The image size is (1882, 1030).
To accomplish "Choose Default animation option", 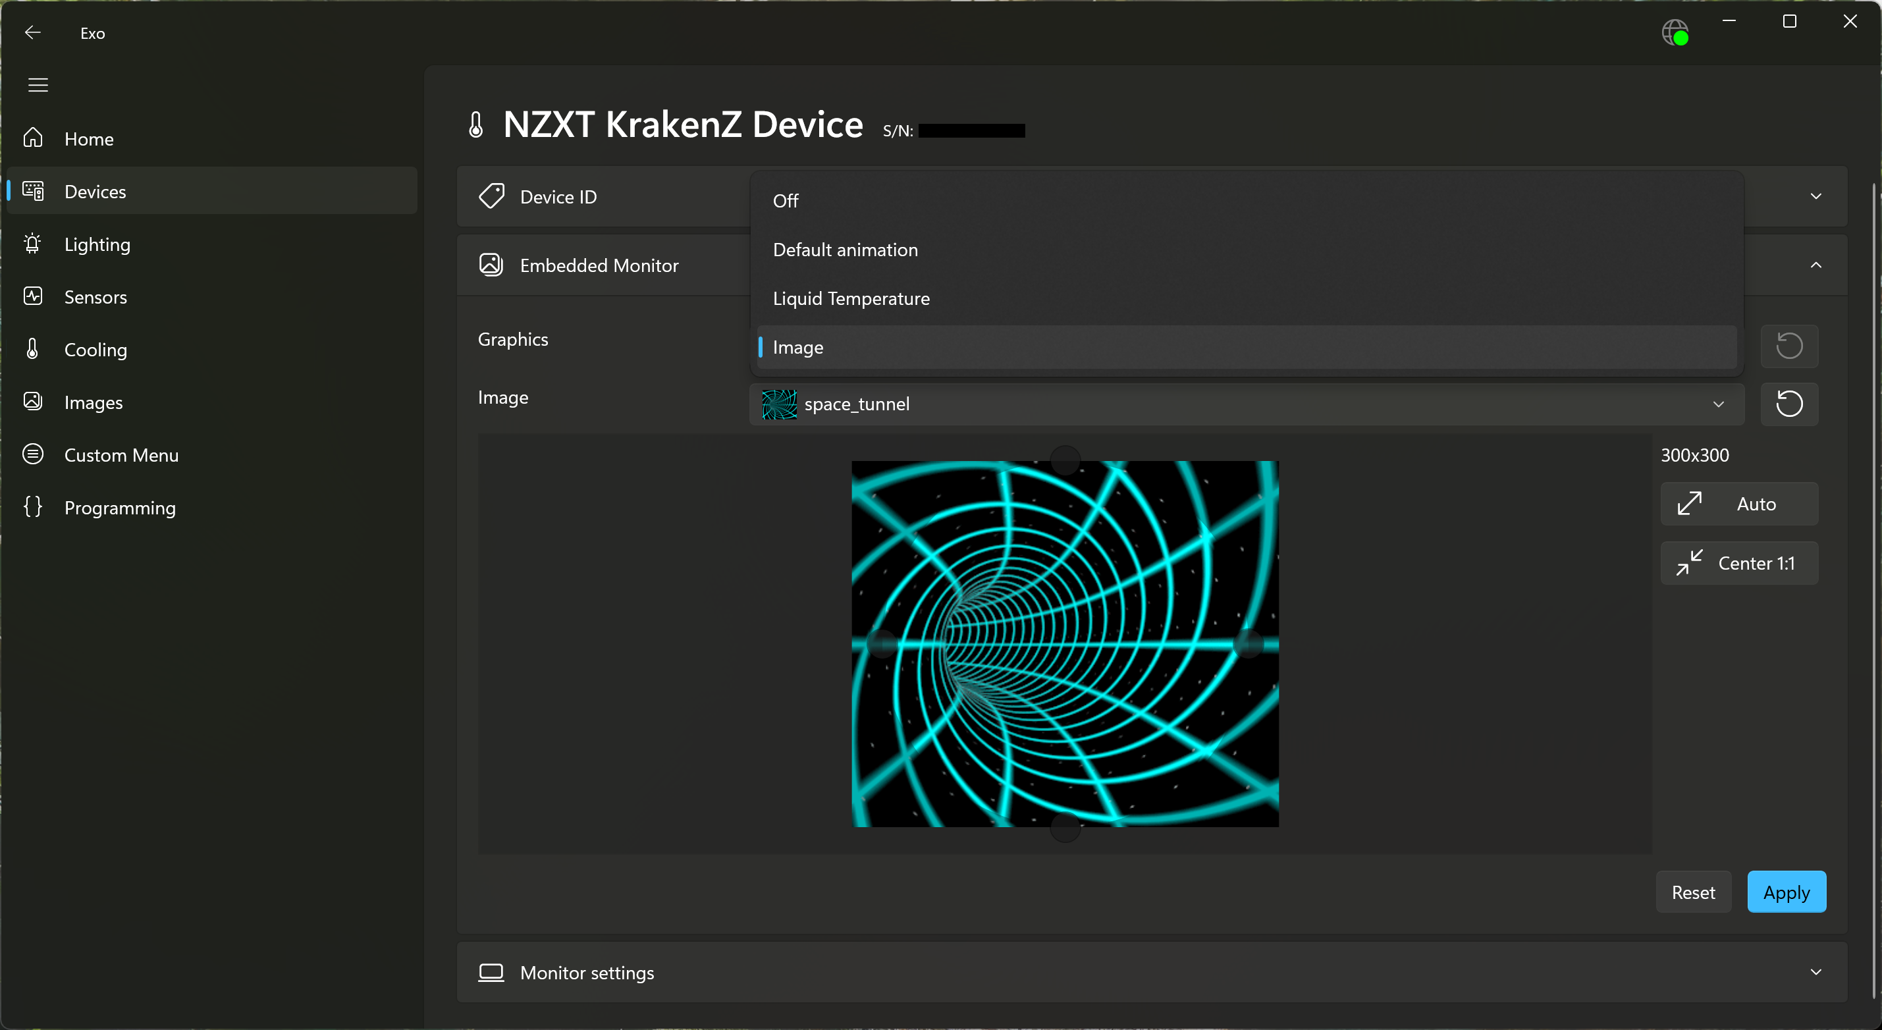I will pyautogui.click(x=845, y=249).
